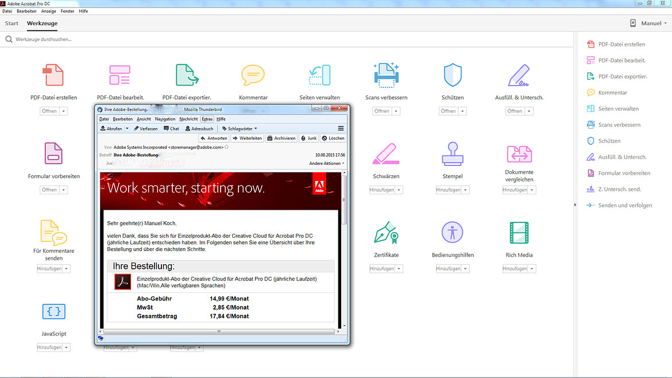672x378 pixels.
Task: Open Thunderbird hamburger application menu
Action: (x=341, y=129)
